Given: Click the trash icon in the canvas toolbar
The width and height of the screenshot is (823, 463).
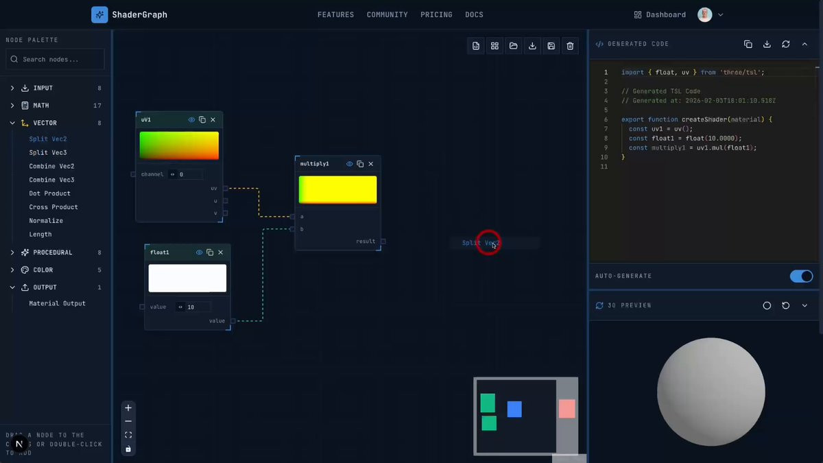Looking at the screenshot, I should 570,46.
